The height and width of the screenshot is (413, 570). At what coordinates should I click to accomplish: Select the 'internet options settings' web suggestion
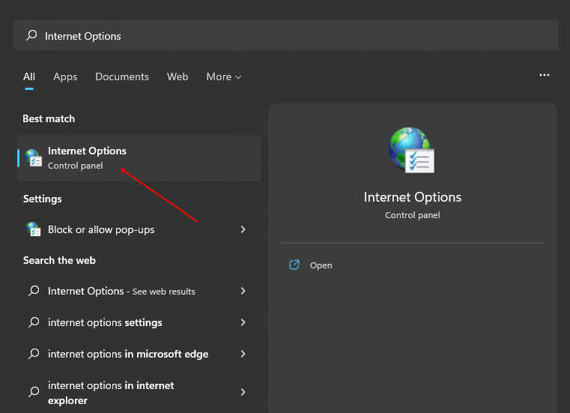pyautogui.click(x=105, y=322)
